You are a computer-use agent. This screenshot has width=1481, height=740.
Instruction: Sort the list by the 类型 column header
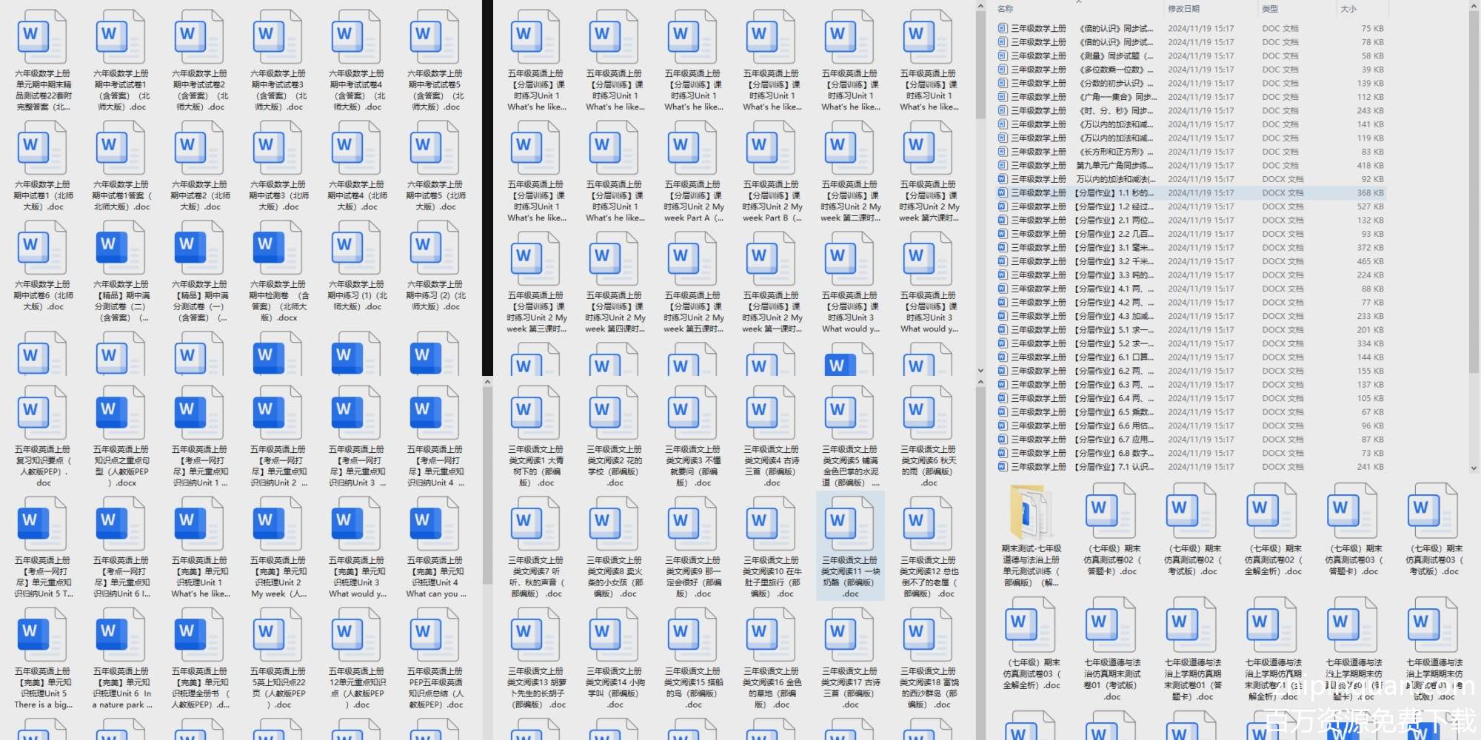[x=1270, y=9]
